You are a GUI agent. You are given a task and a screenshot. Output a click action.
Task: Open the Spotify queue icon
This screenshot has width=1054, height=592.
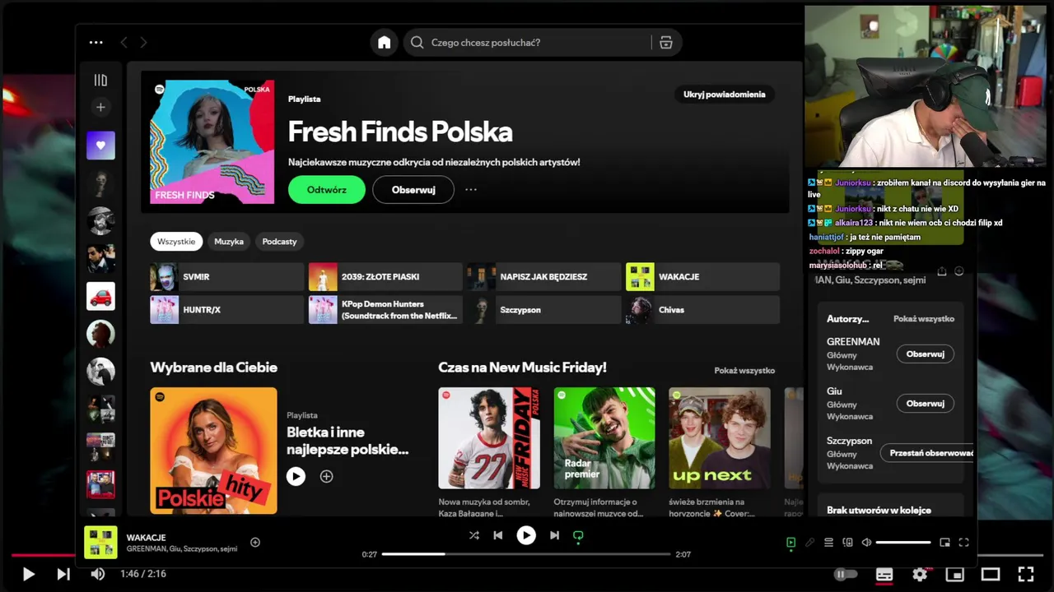829,543
